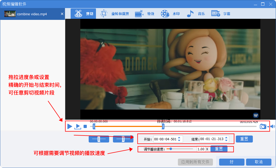This screenshot has height=168, width=276.
Task: Close the combine video.mp4 file tab
Action: (62, 14)
